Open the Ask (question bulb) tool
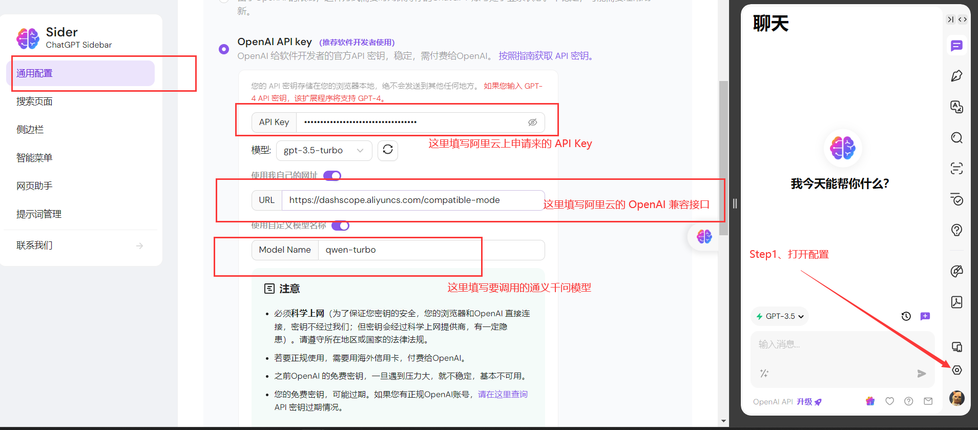This screenshot has width=978, height=430. point(956,230)
